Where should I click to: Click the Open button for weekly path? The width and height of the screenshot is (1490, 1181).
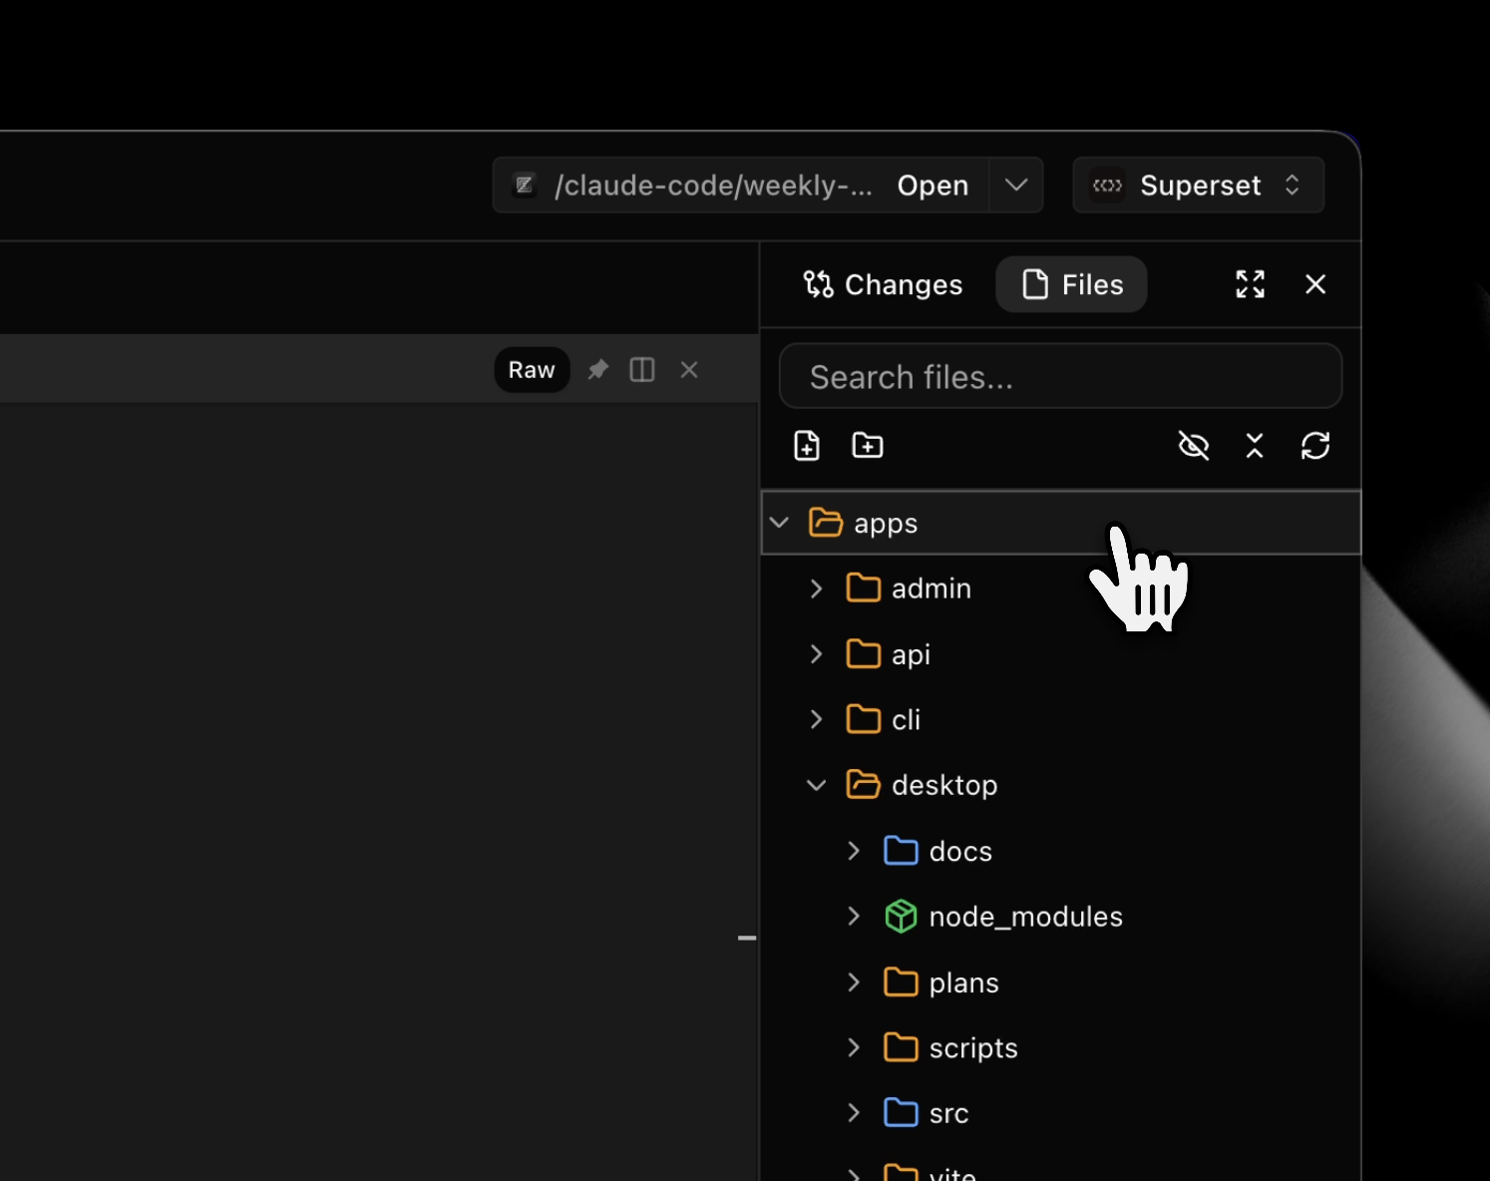click(931, 186)
